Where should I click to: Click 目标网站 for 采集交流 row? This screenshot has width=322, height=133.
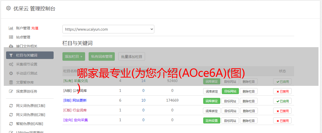(x=230, y=81)
